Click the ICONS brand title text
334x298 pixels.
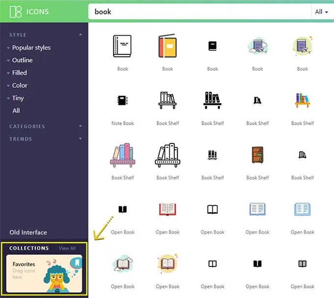pos(37,12)
